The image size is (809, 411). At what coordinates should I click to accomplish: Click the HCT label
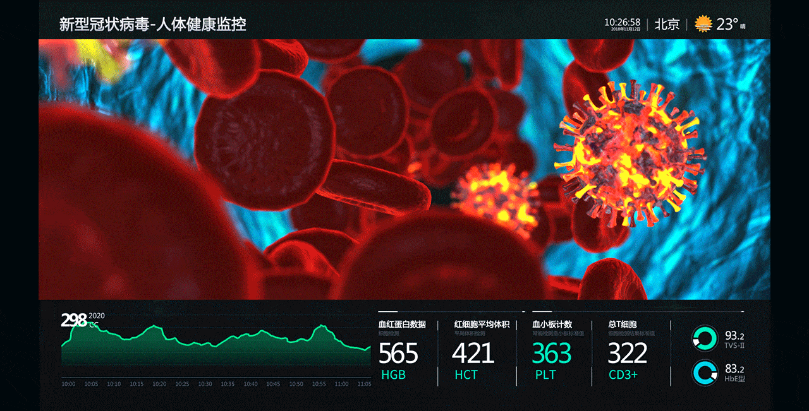[x=466, y=375]
